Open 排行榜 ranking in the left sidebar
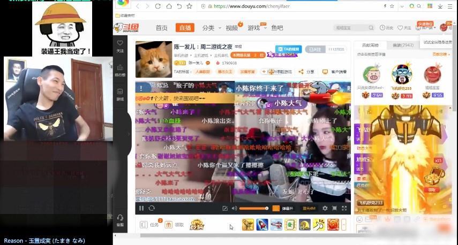Image resolution: width=458 pixels, height=245 pixels. click(120, 70)
